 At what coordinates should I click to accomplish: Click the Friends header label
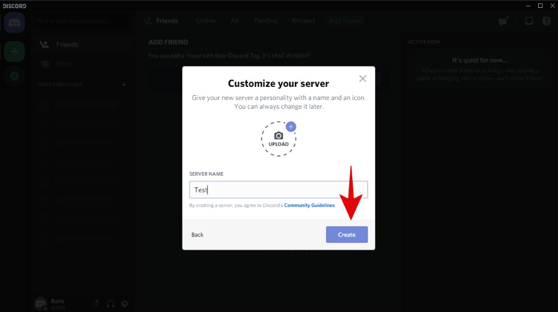(x=167, y=21)
